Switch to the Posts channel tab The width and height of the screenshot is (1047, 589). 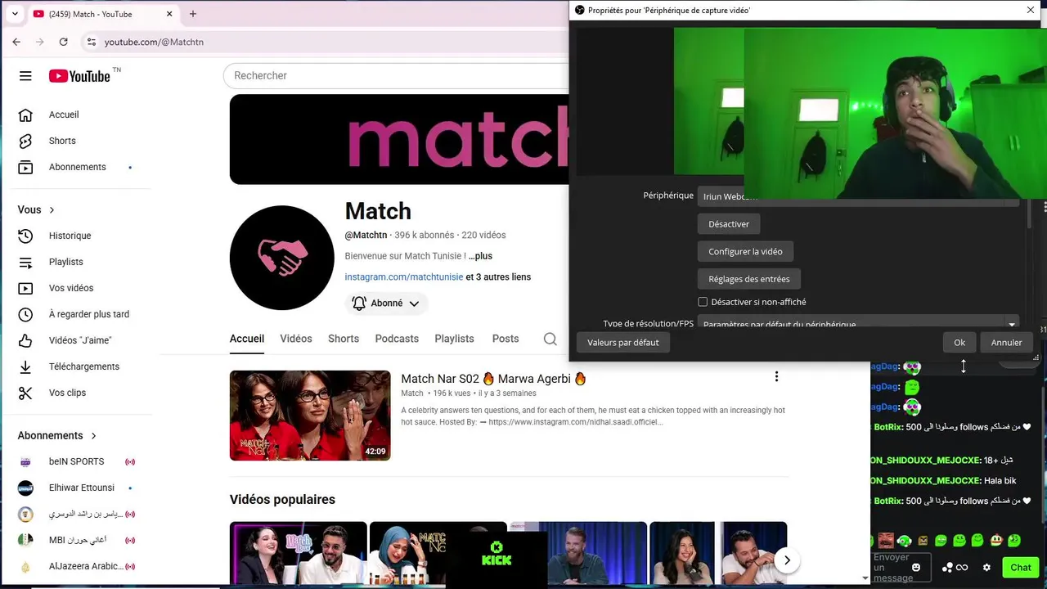(x=506, y=339)
